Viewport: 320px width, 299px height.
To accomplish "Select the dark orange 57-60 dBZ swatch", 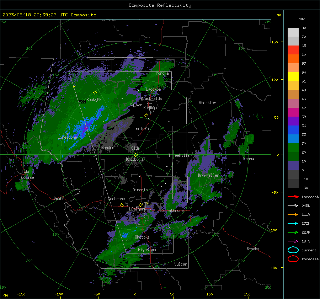I will [x=293, y=59].
